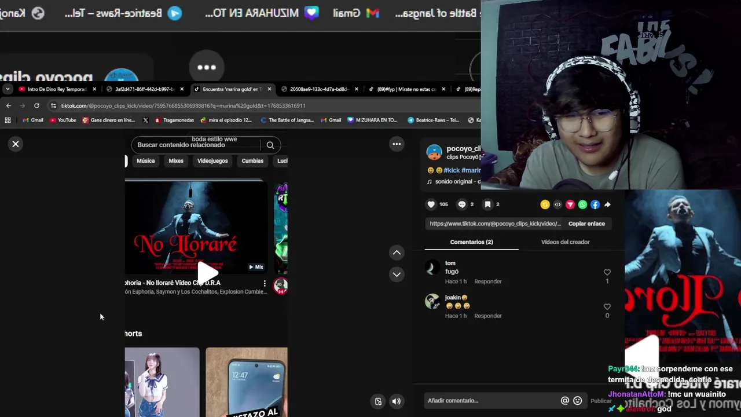741x417 pixels.
Task: Open the browser tab search chevron
Action: pyautogui.click(x=7, y=89)
